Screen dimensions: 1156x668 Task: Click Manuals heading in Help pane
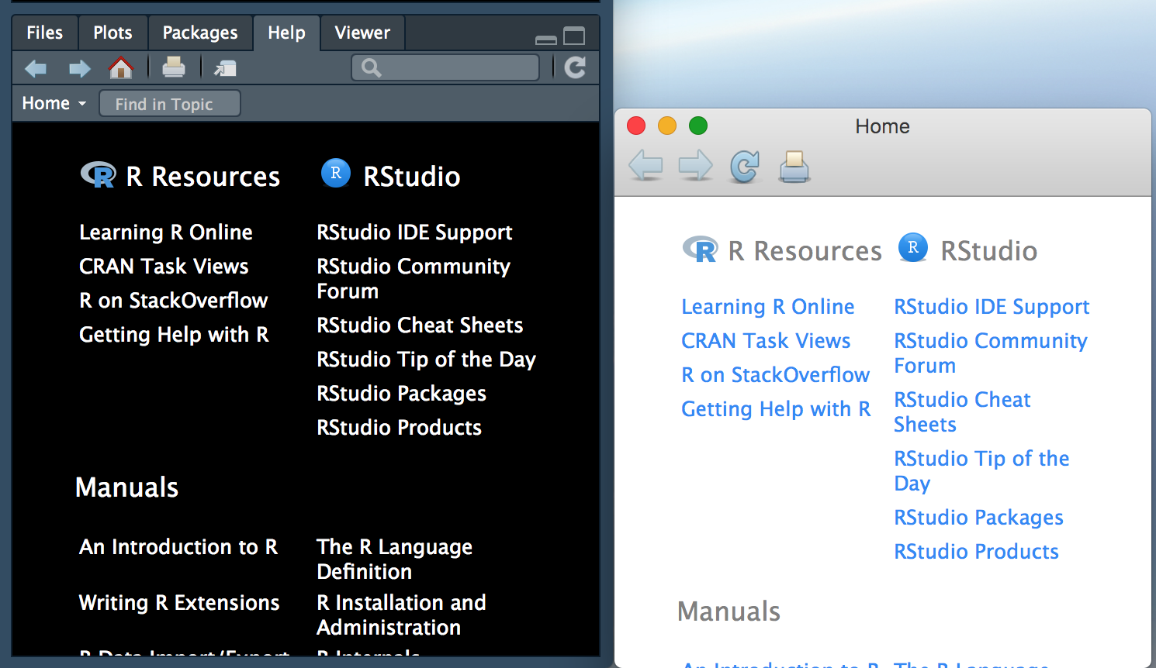126,487
